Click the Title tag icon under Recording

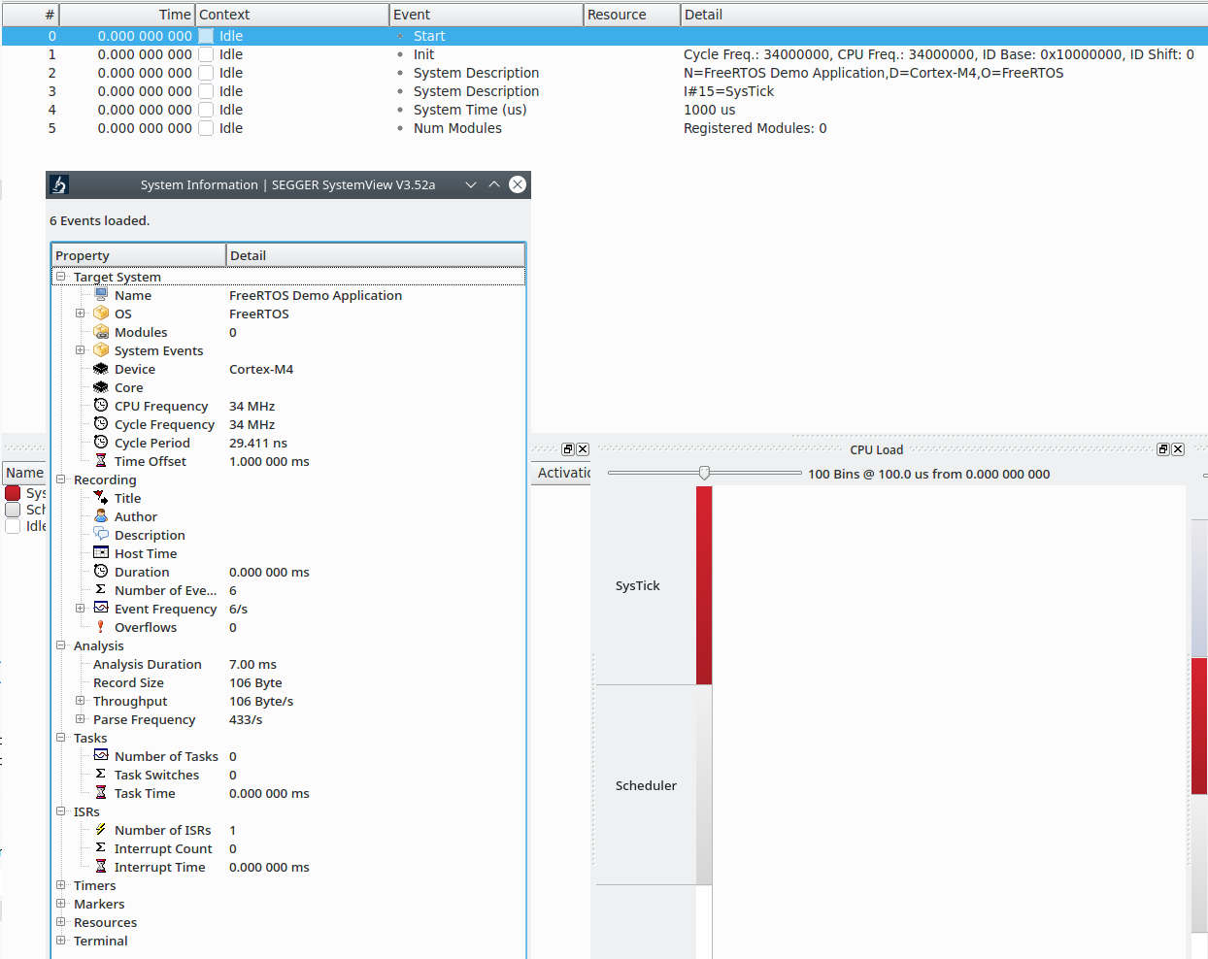[x=101, y=498]
